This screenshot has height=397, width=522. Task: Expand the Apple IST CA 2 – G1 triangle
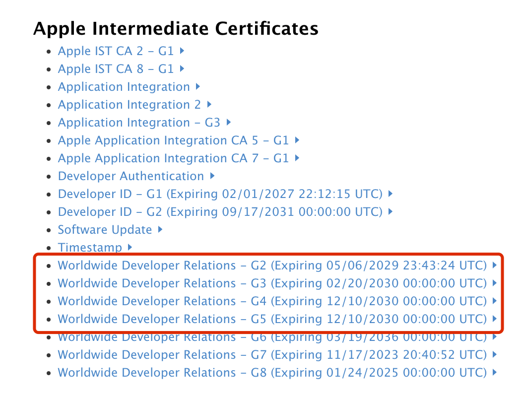click(182, 51)
